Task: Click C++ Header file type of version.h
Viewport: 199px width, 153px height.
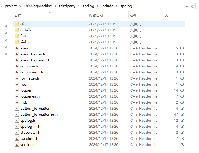Action: coord(144,144)
